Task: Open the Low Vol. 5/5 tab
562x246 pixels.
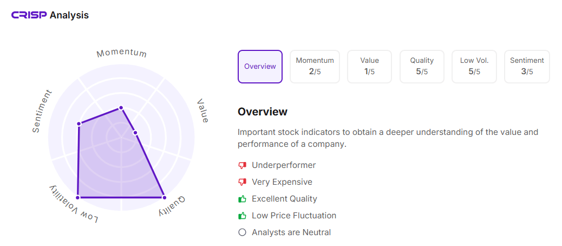Action: [x=474, y=67]
